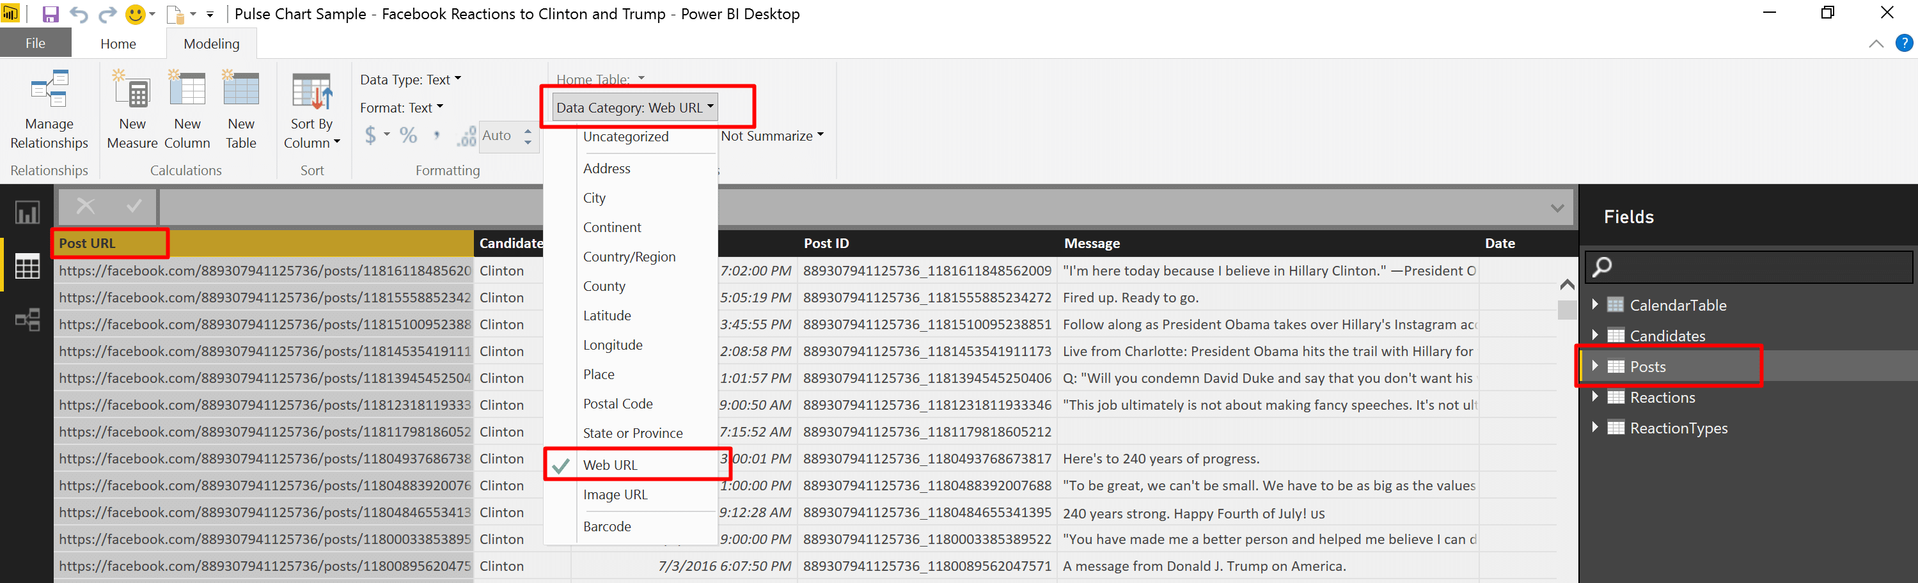Click the smiley icon's dropdown arrow
Viewport: 1918px width, 583px height.
click(152, 13)
